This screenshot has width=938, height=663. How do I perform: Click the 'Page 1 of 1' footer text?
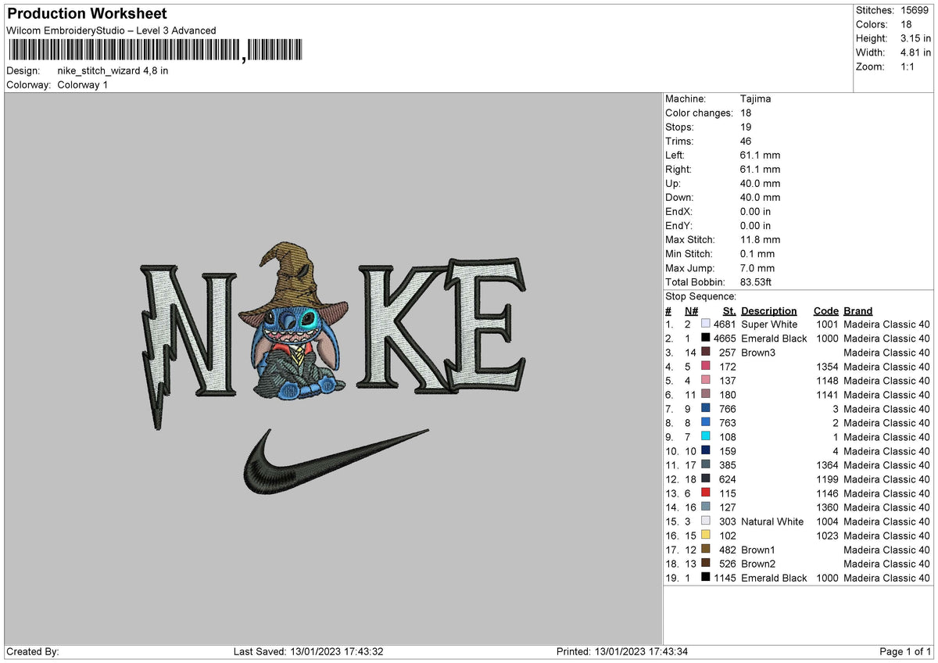coord(905,652)
